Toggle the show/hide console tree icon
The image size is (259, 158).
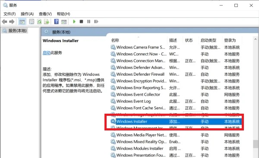tap(22, 22)
